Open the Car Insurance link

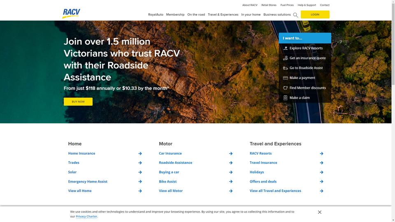(170, 153)
